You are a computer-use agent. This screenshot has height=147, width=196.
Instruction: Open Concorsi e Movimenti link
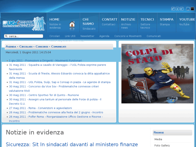click(128, 36)
